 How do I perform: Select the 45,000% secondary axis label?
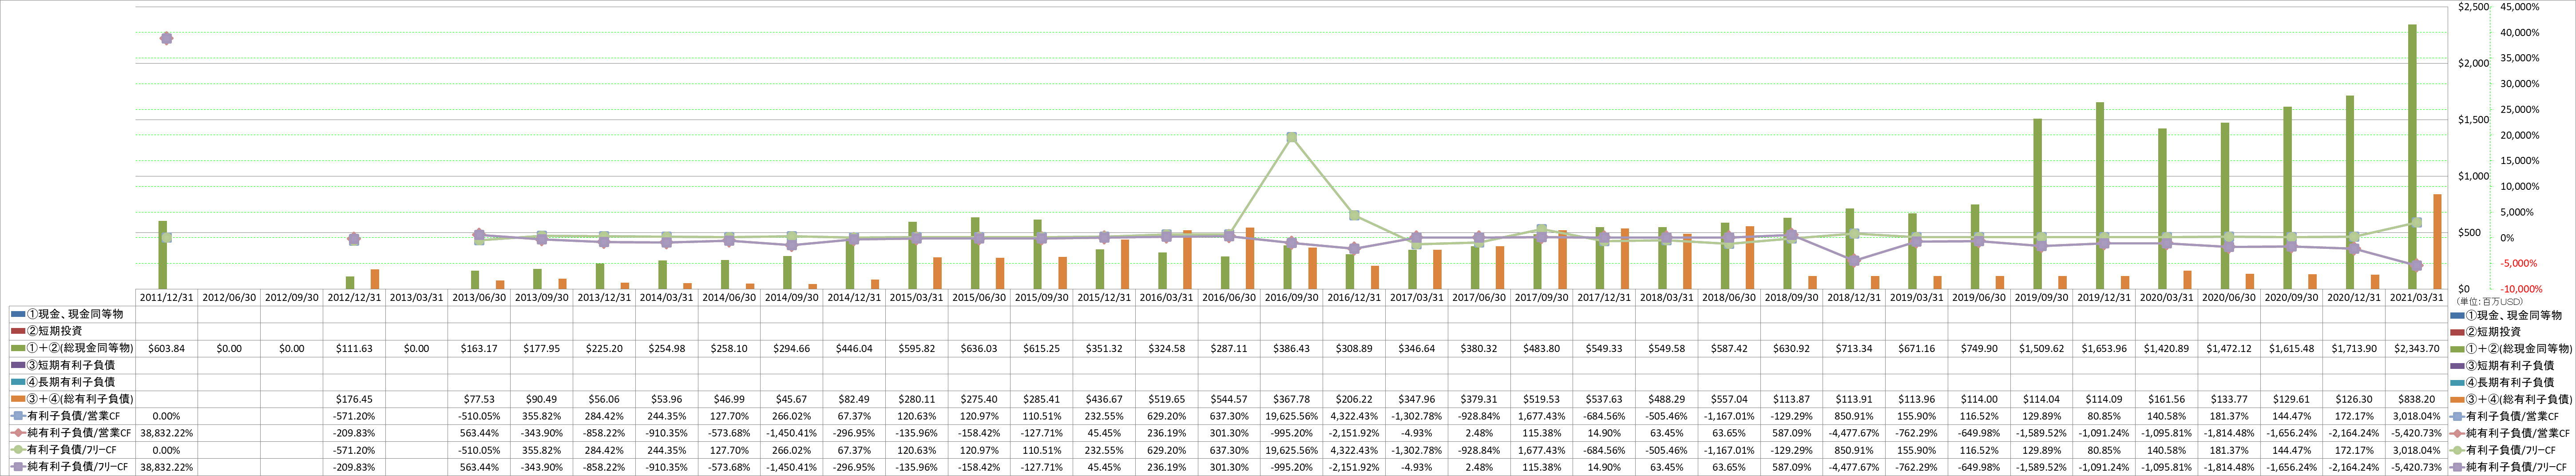pyautogui.click(x=2520, y=7)
